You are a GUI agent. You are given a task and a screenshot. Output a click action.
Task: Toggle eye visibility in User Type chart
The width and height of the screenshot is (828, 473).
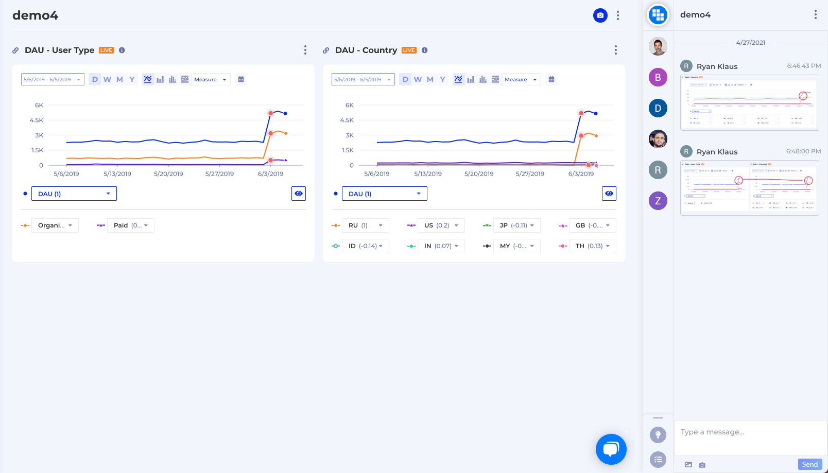(299, 194)
